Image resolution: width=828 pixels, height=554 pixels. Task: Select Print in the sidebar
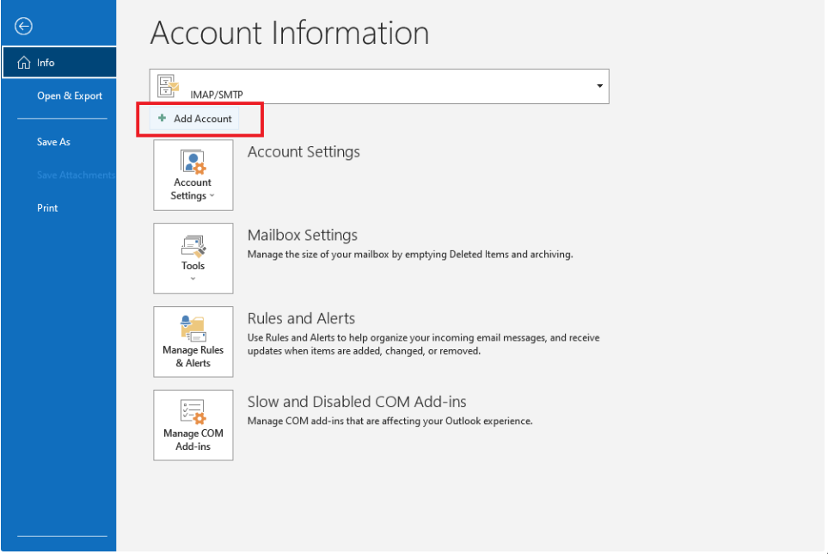(x=47, y=208)
